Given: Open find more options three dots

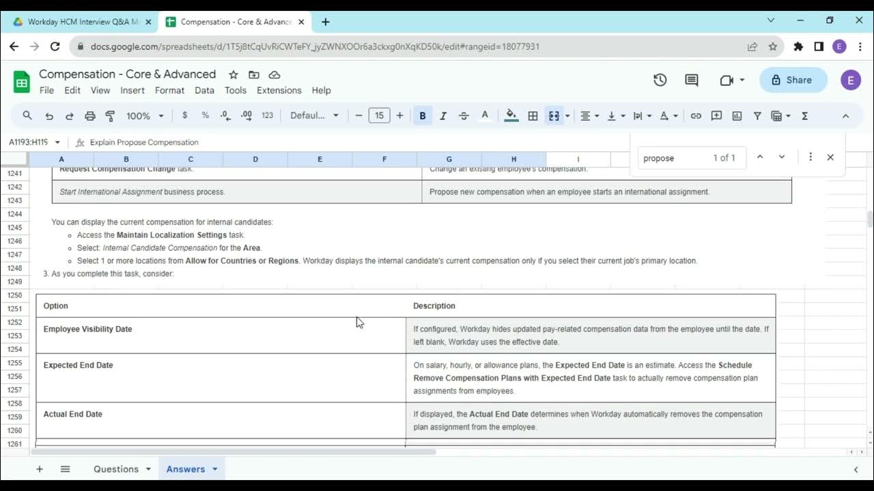Looking at the screenshot, I should [x=810, y=157].
